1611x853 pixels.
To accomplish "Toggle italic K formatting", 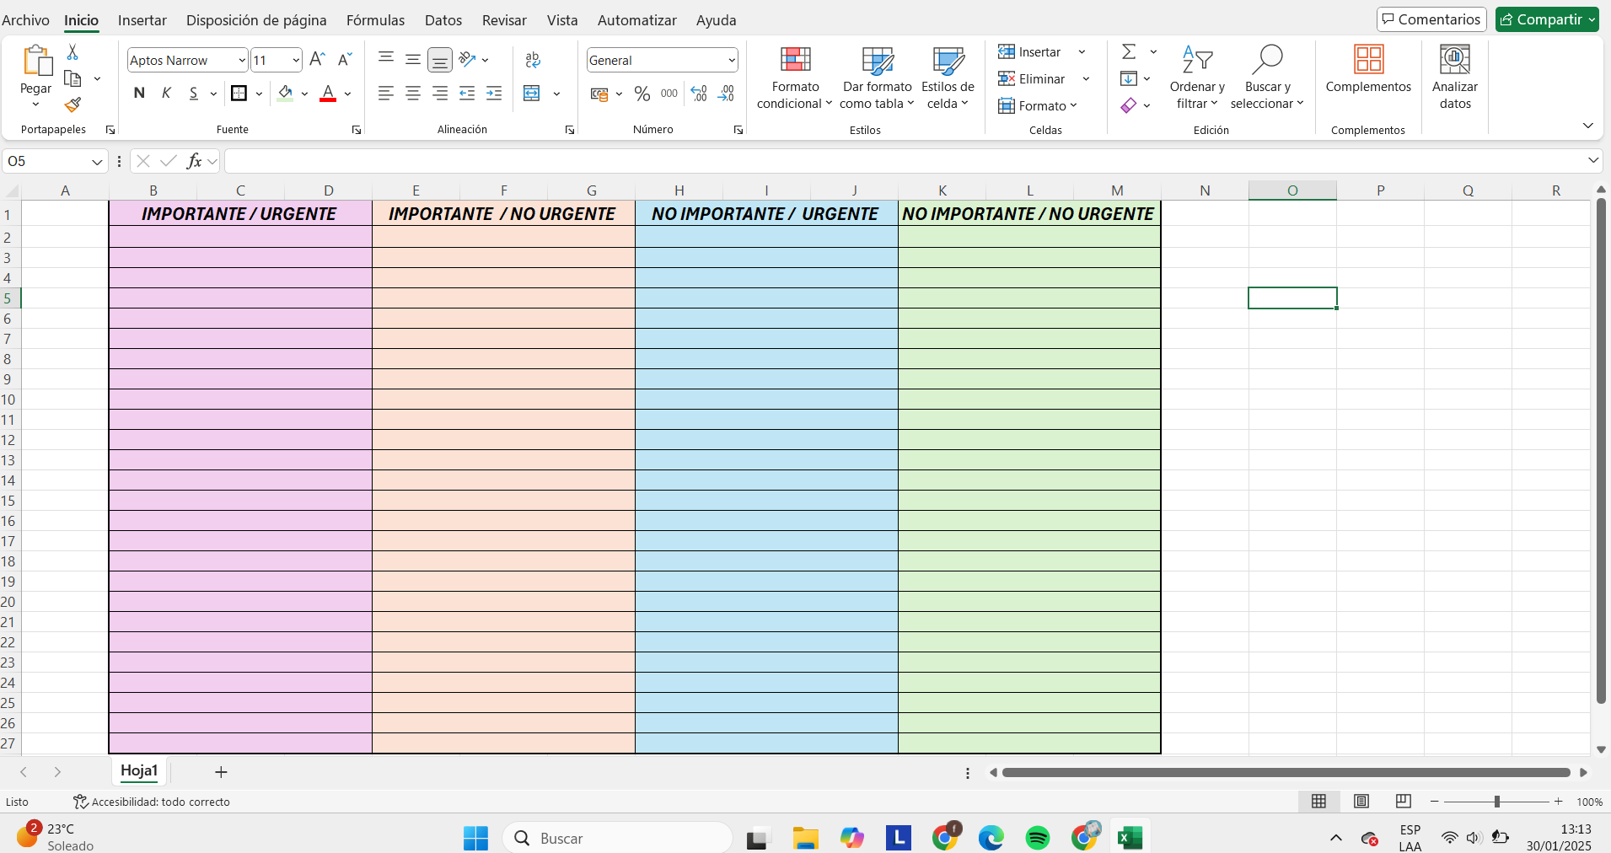I will (x=166, y=93).
